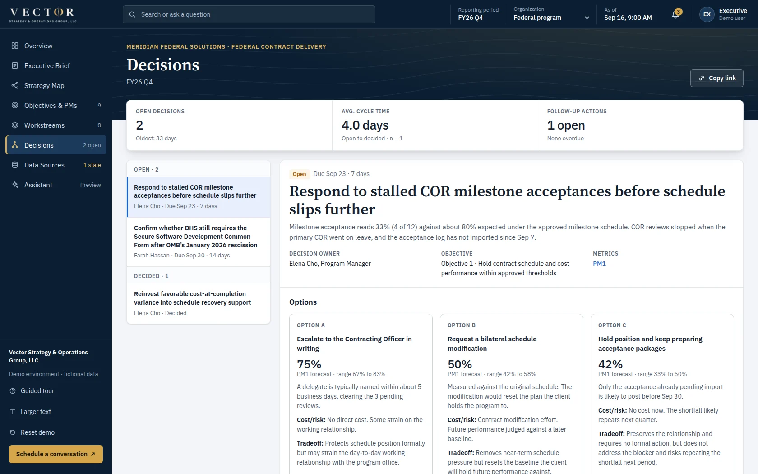The image size is (758, 474).
Task: Open the PM1 metric link
Action: tap(599, 264)
